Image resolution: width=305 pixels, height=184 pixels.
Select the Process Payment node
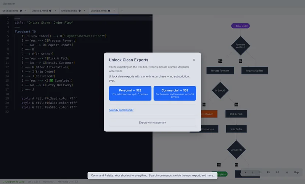click(x=220, y=71)
